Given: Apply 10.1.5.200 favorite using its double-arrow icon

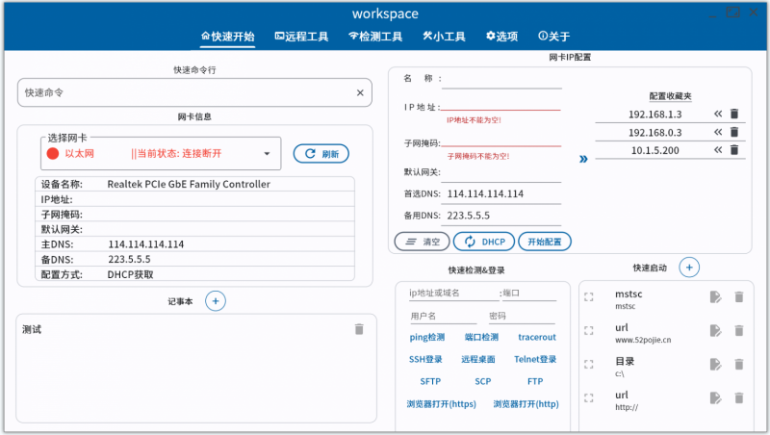Looking at the screenshot, I should 718,150.
